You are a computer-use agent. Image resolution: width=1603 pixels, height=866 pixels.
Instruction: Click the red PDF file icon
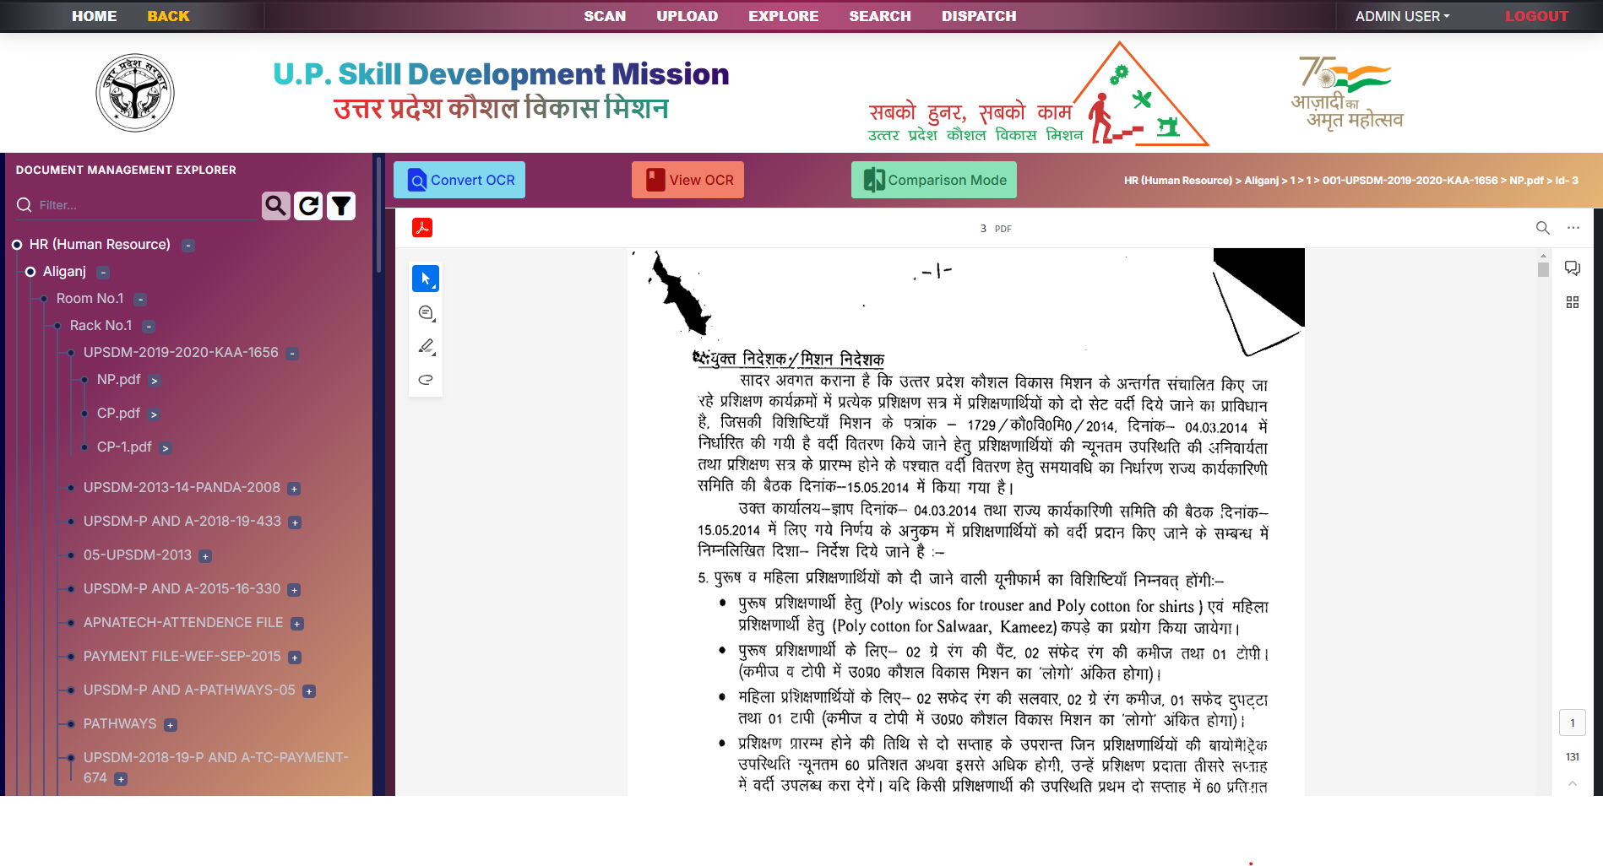pyautogui.click(x=422, y=228)
